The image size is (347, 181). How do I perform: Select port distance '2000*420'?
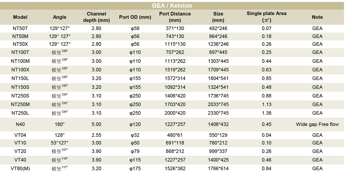pos(175,113)
